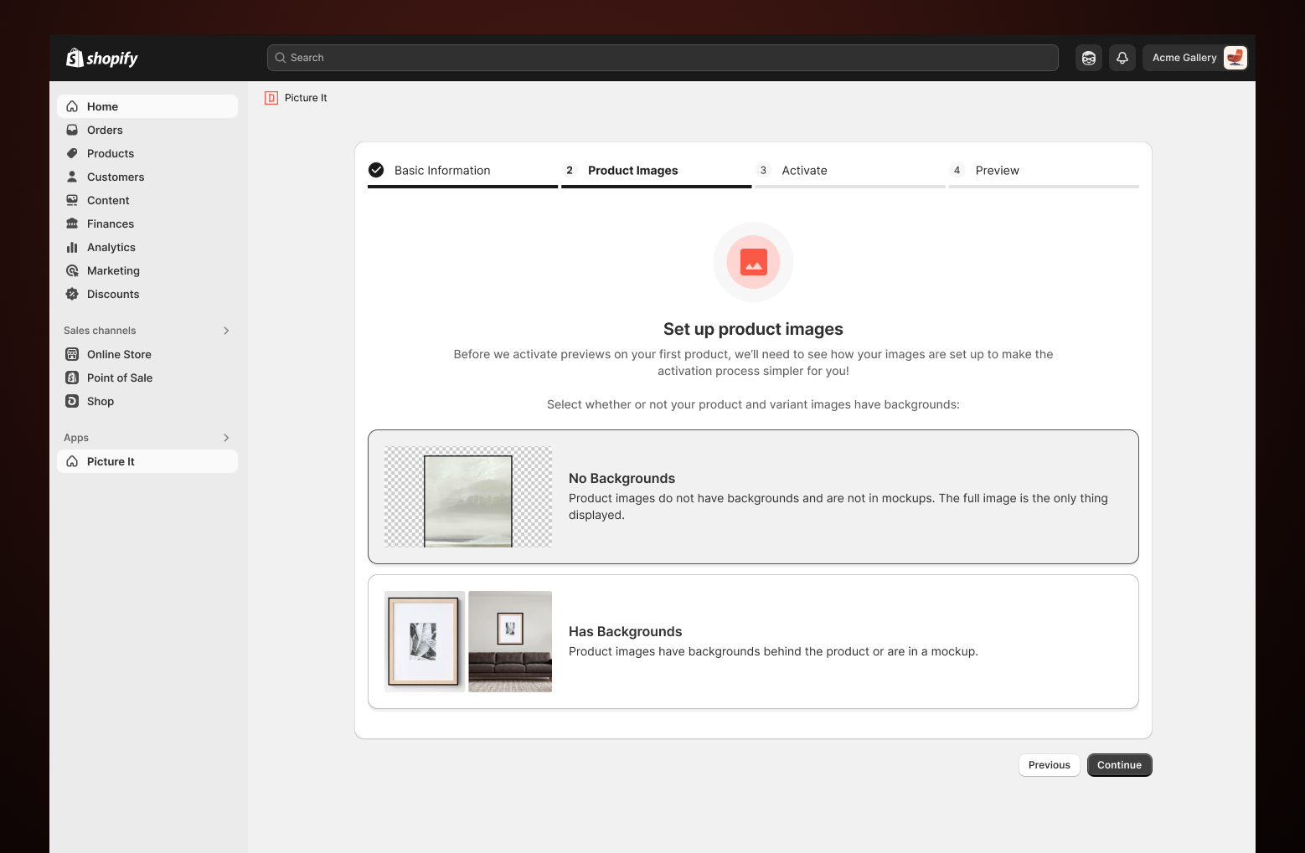Open Finances in the sidebar
This screenshot has width=1305, height=853.
pyautogui.click(x=147, y=224)
